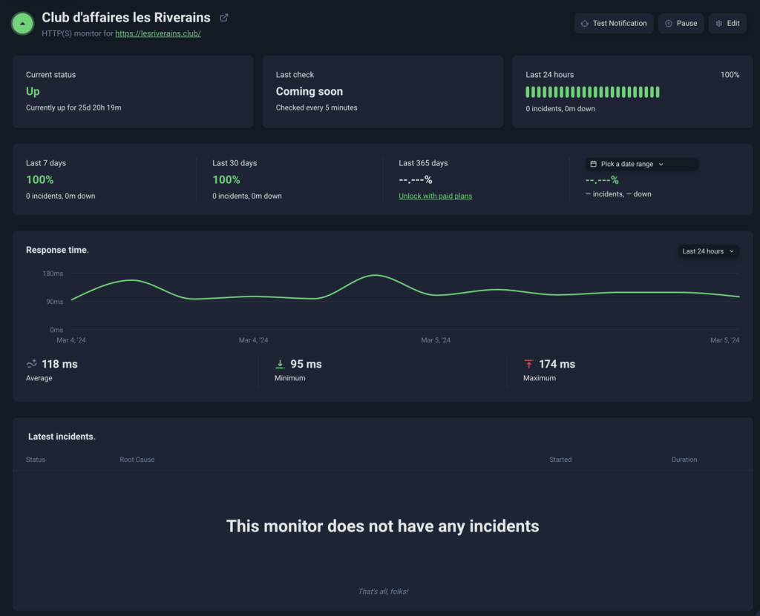Pause this monitor
The image size is (760, 616).
click(681, 24)
